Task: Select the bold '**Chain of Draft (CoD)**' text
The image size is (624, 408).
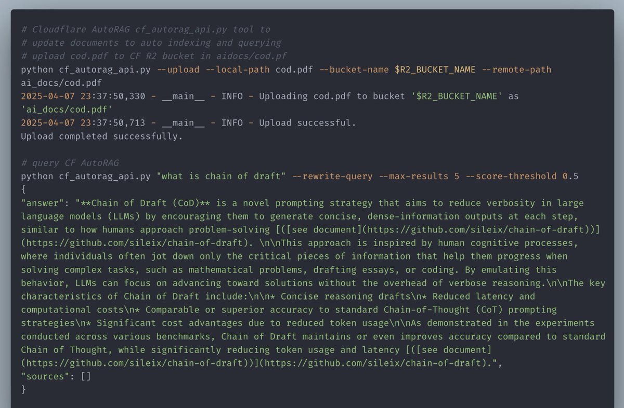Action: pyautogui.click(x=146, y=203)
